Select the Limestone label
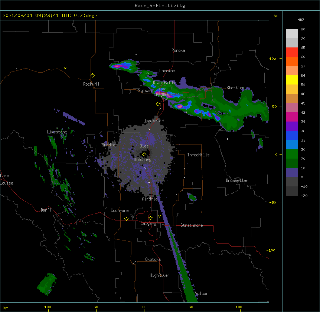320x312 pixels. pos(57,132)
